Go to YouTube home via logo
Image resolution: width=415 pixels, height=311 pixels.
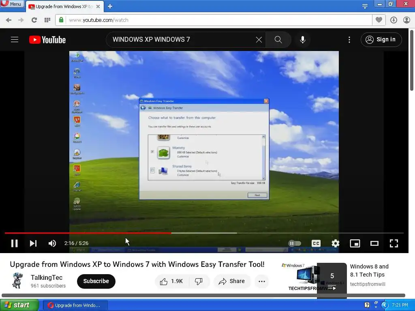(47, 40)
